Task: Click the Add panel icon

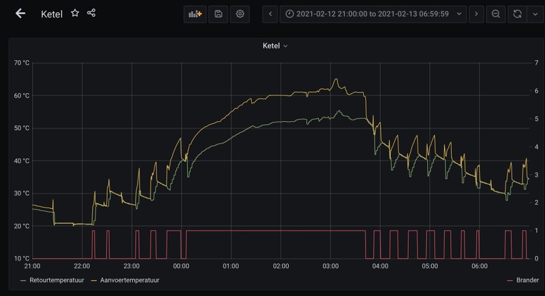Action: pos(195,14)
